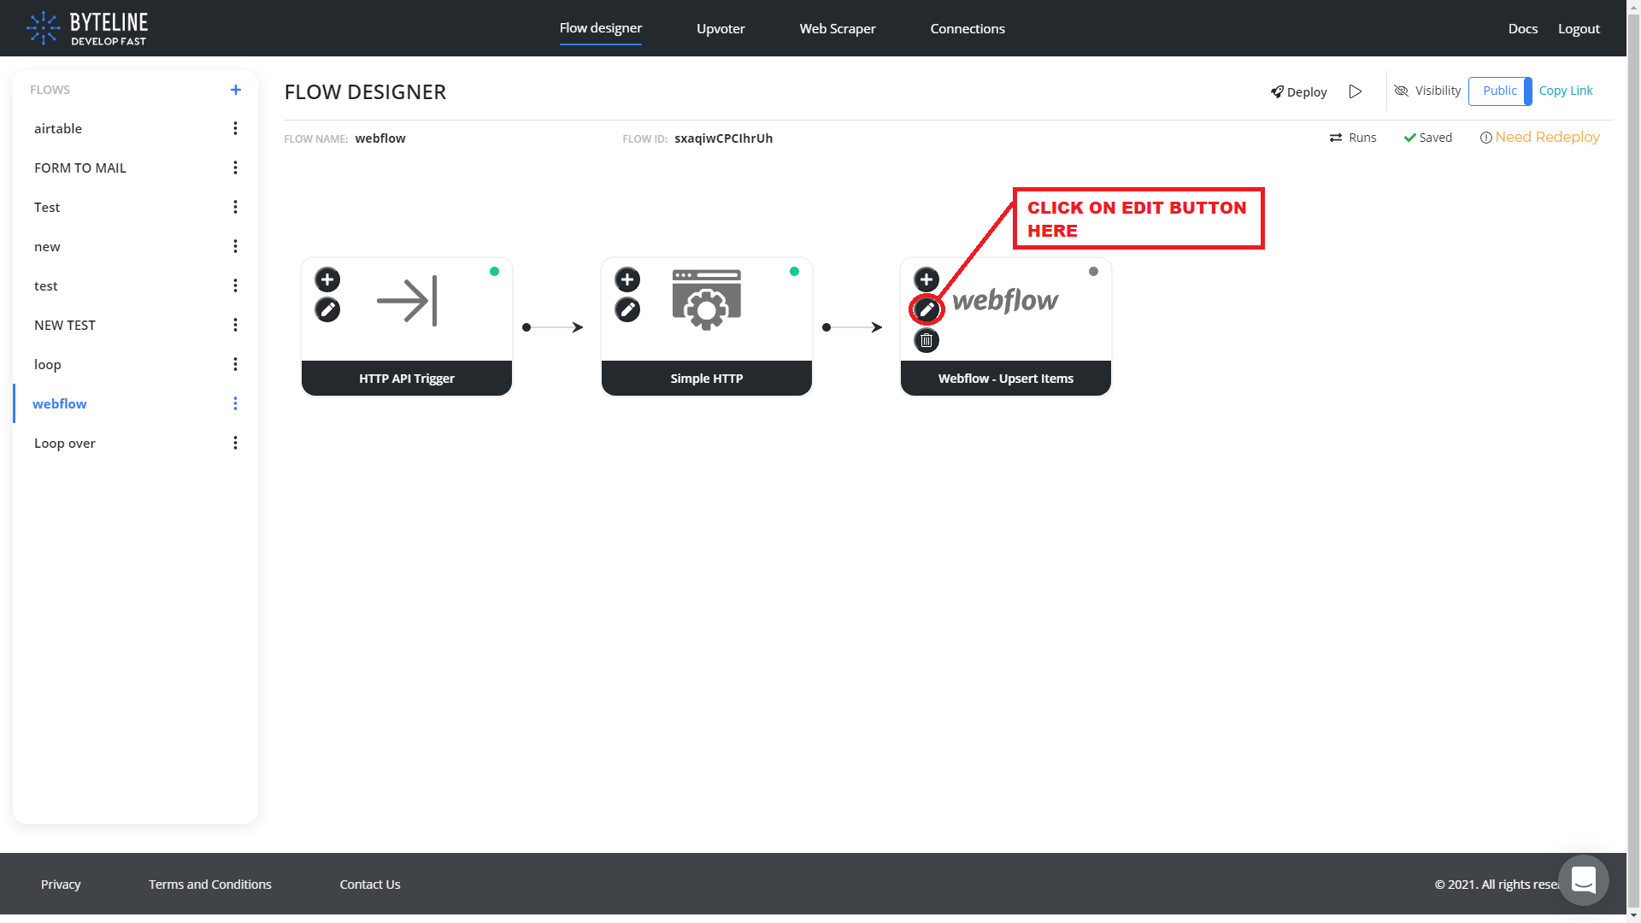1641x923 pixels.
Task: Switch to Web Scraper tab
Action: click(x=838, y=28)
